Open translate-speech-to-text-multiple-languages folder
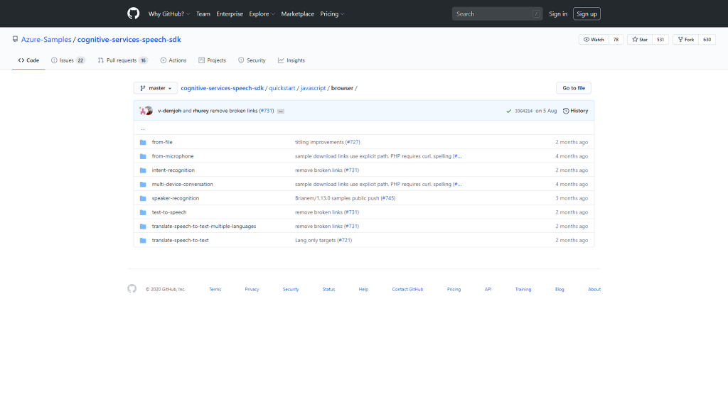 click(204, 227)
